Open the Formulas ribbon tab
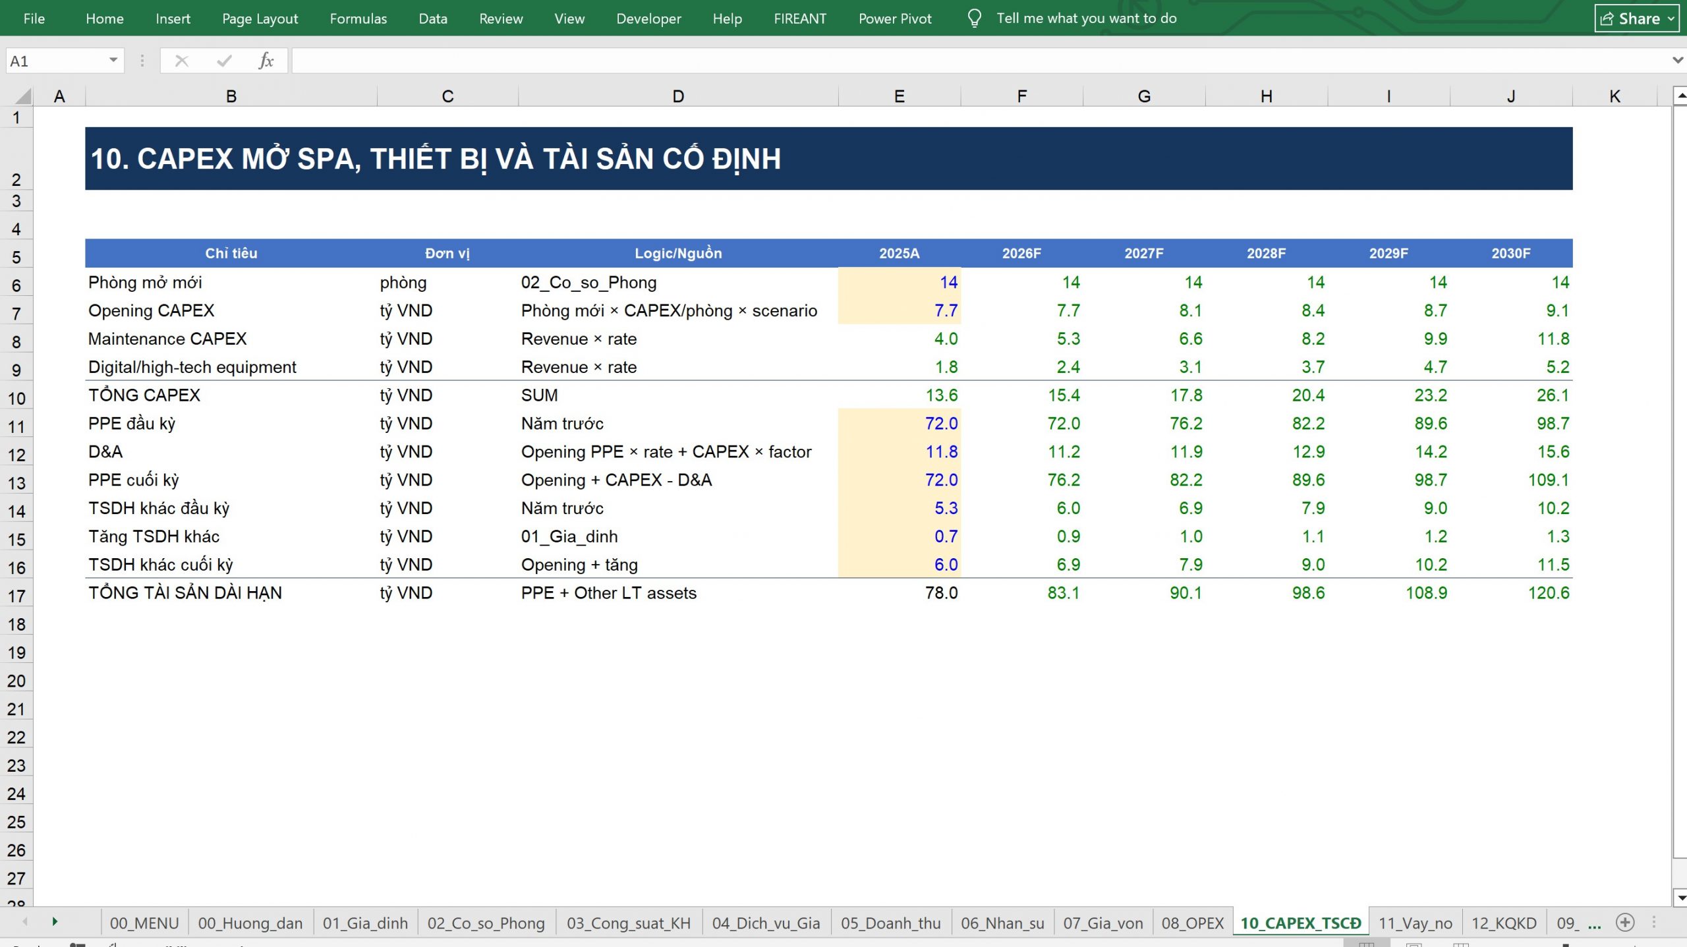This screenshot has height=947, width=1687. click(358, 18)
